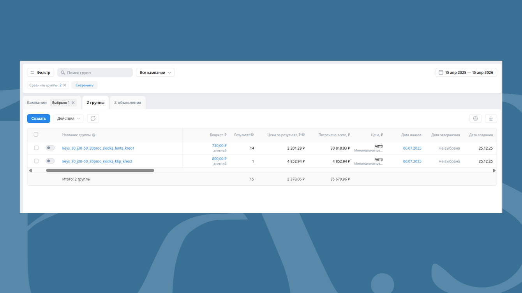Open date range picker 15 апр 2025
This screenshot has width=522, height=293.
click(466, 73)
